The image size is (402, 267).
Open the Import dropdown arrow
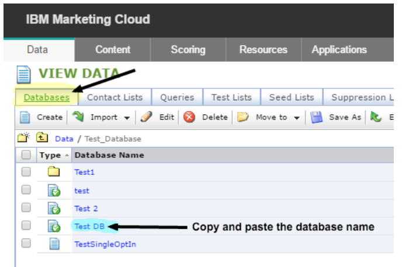127,118
